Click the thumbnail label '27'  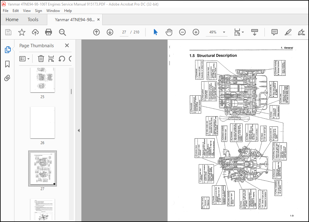tap(42, 189)
